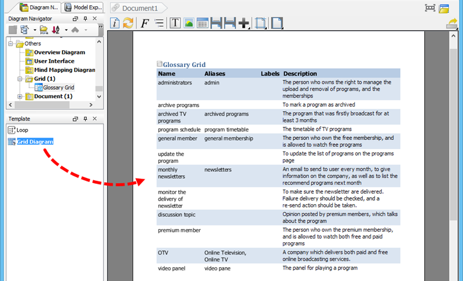Open the page setup blank page icon
463x281 pixels.
point(277,23)
